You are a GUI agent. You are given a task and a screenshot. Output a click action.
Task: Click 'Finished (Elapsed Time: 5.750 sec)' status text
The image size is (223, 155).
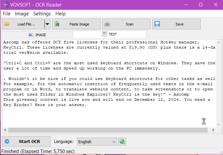click(38, 151)
